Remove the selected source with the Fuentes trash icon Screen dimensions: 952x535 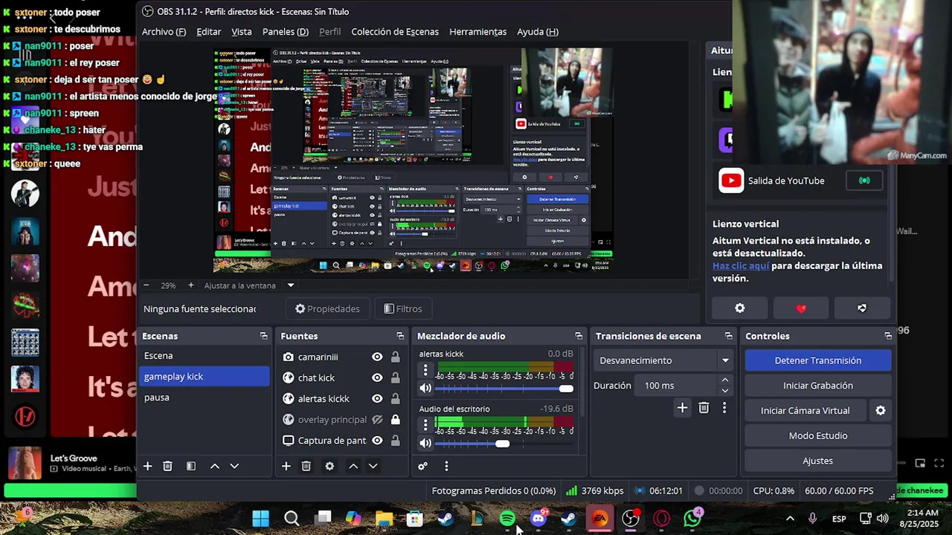[306, 466]
